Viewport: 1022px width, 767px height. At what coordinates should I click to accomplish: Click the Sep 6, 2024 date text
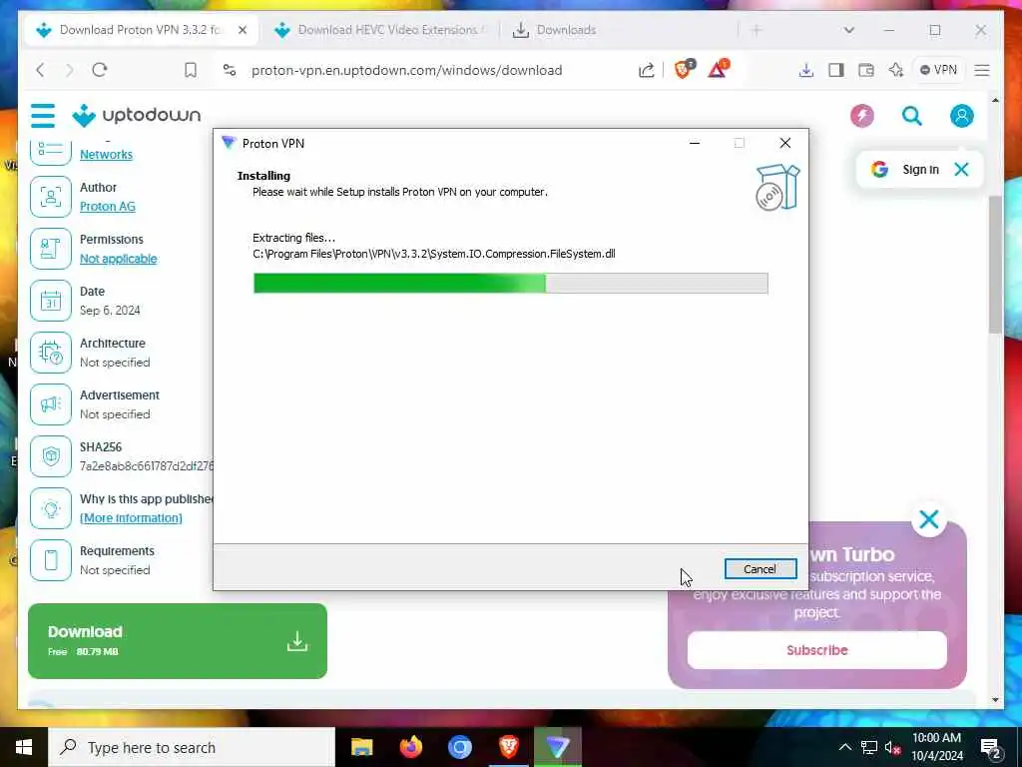[x=110, y=311]
